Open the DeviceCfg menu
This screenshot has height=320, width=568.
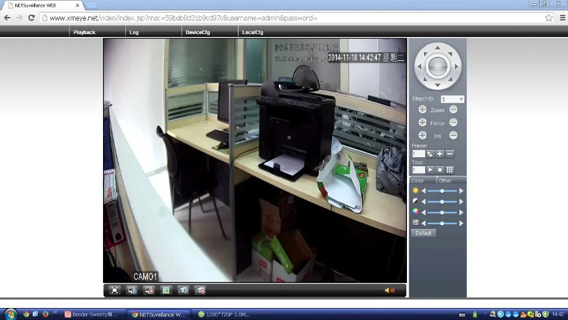[198, 32]
